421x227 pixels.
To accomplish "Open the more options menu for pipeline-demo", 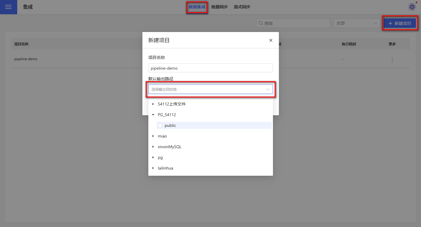I will point(392,60).
